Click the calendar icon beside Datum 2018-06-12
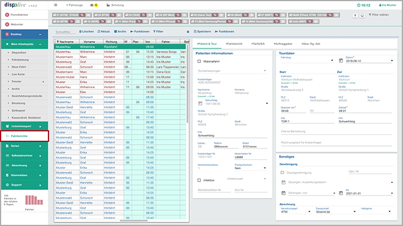The height and width of the screenshot is (226, 403). point(341,61)
